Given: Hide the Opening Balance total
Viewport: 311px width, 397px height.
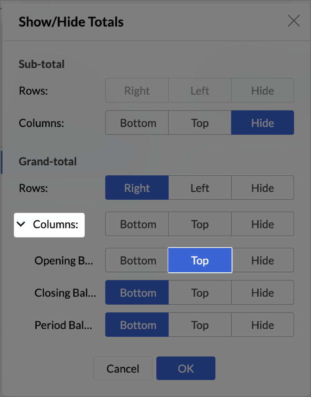Looking at the screenshot, I should click(x=262, y=261).
